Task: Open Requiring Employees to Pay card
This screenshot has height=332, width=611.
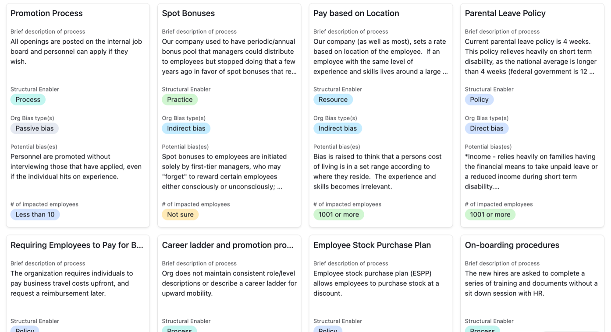Action: coord(77,245)
